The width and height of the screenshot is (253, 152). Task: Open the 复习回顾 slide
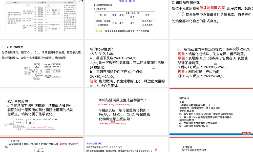[x=211, y=144]
